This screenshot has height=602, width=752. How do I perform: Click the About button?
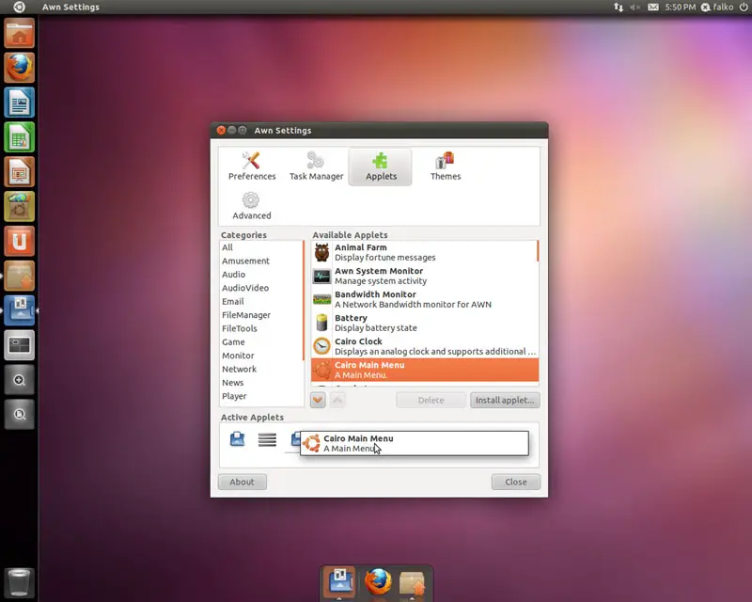[242, 482]
